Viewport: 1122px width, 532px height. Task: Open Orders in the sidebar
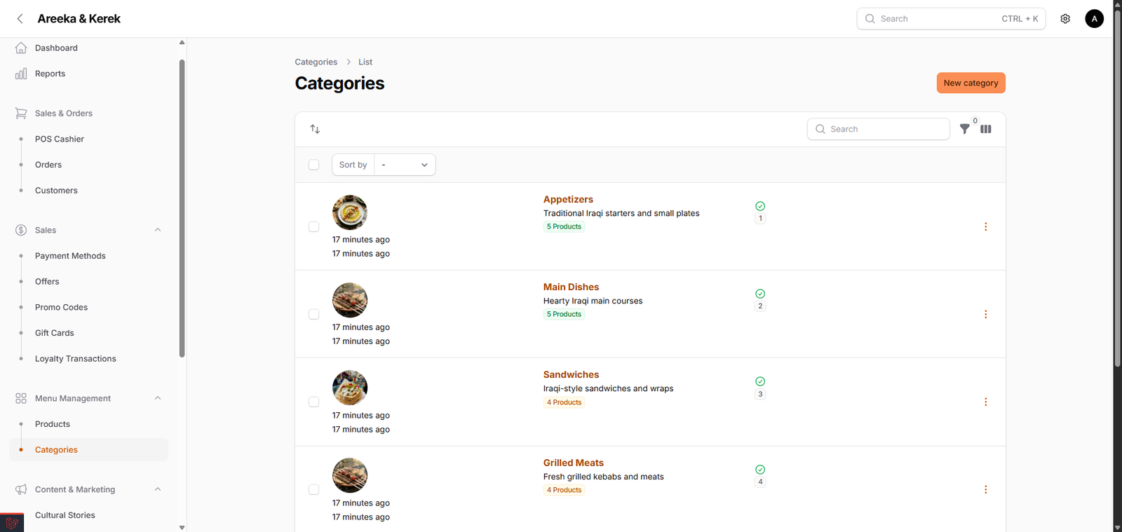point(89,165)
